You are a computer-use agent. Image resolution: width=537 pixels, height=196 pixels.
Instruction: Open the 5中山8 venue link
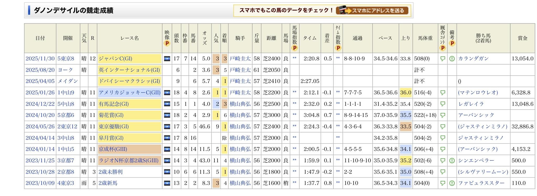pos(66,104)
